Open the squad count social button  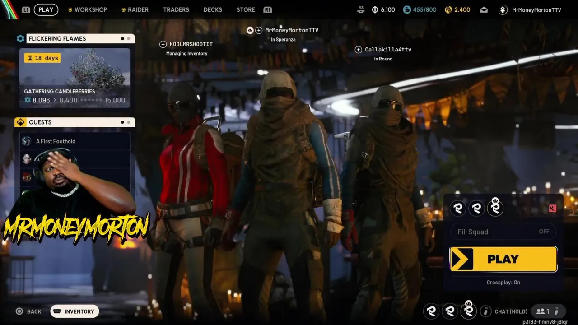(548, 311)
